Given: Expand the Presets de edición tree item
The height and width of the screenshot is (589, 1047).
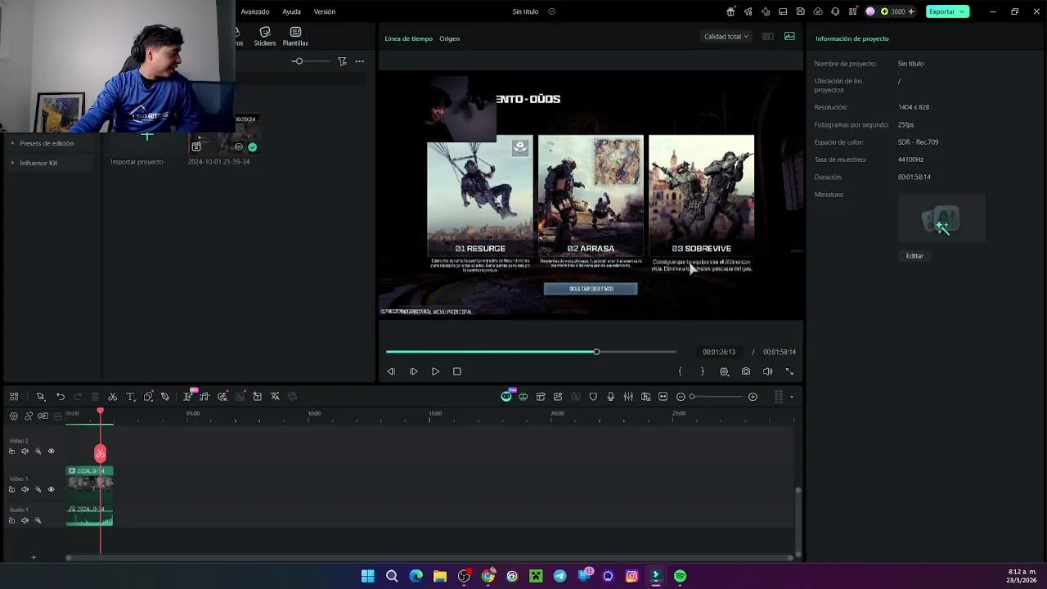Looking at the screenshot, I should point(12,143).
